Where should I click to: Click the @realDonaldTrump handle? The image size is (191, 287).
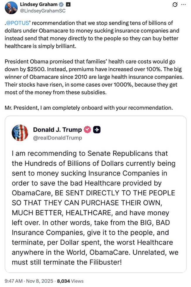tap(57, 138)
